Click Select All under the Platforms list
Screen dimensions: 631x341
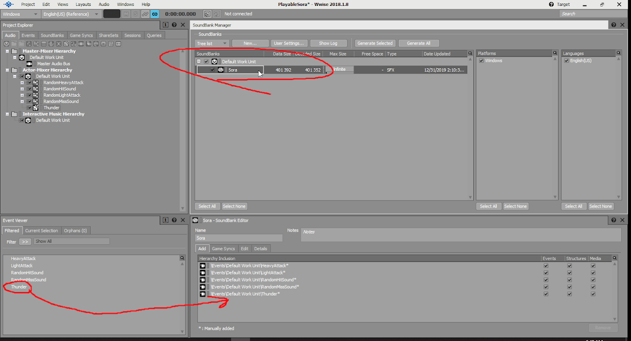click(489, 206)
